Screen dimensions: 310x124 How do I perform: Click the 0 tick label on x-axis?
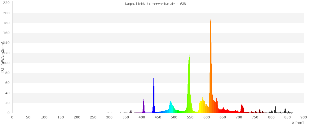[12, 117]
